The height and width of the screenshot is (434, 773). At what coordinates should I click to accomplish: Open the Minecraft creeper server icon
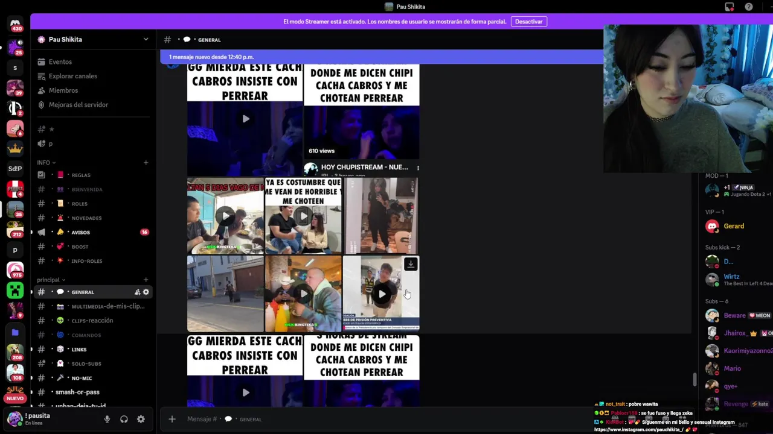(x=15, y=291)
